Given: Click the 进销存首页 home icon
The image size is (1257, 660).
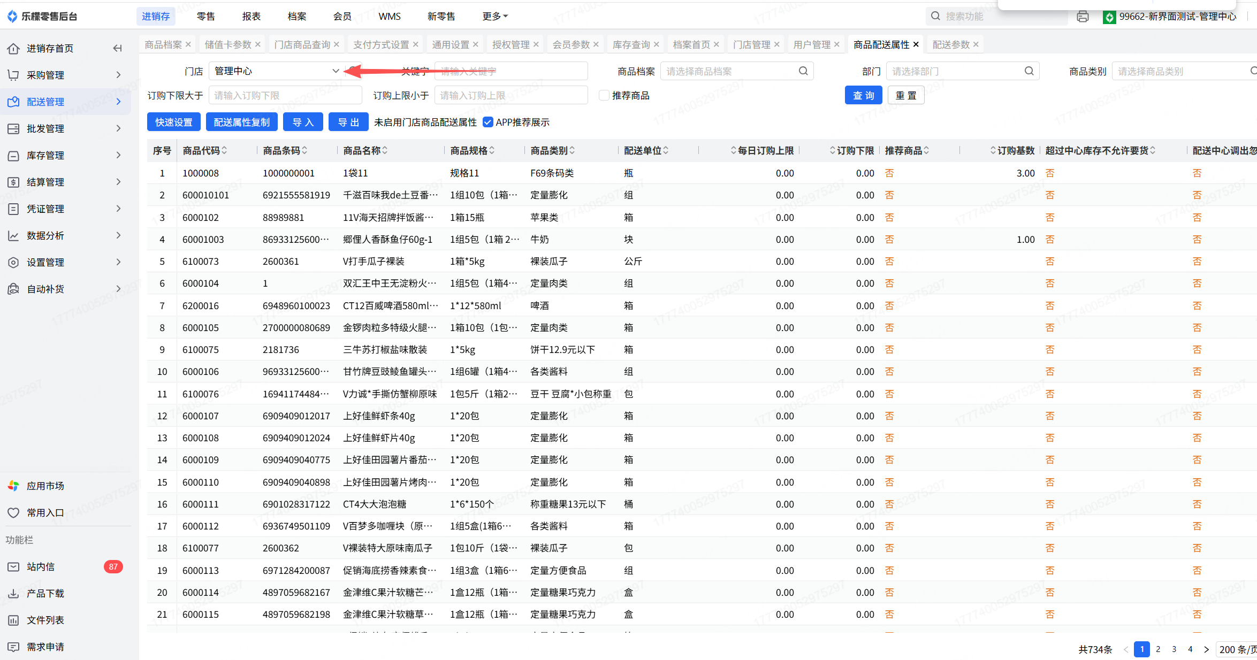Looking at the screenshot, I should tap(13, 48).
